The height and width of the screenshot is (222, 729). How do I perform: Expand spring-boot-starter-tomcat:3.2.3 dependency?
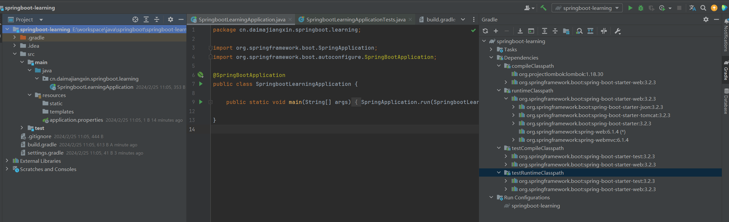tap(513, 115)
